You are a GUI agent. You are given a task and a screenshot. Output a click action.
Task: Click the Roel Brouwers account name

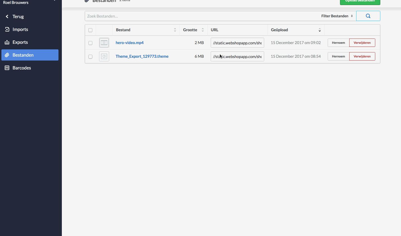pyautogui.click(x=16, y=3)
